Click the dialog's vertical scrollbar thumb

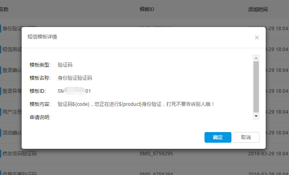point(256,86)
